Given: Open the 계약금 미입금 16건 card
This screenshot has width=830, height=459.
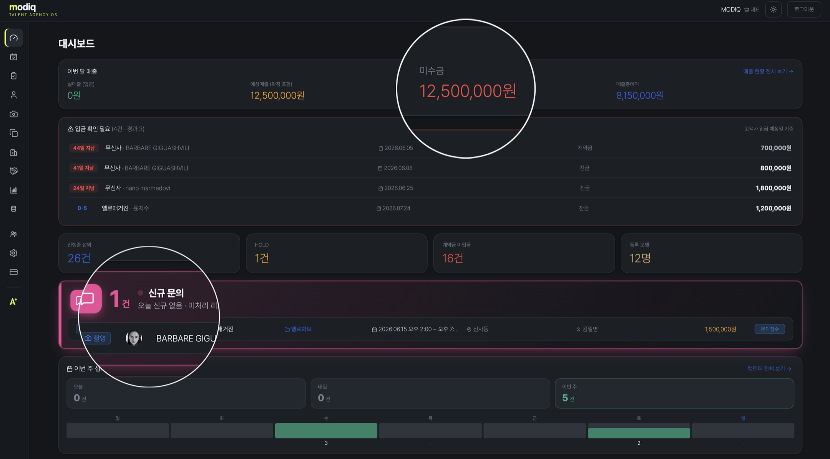Looking at the screenshot, I should pyautogui.click(x=524, y=254).
